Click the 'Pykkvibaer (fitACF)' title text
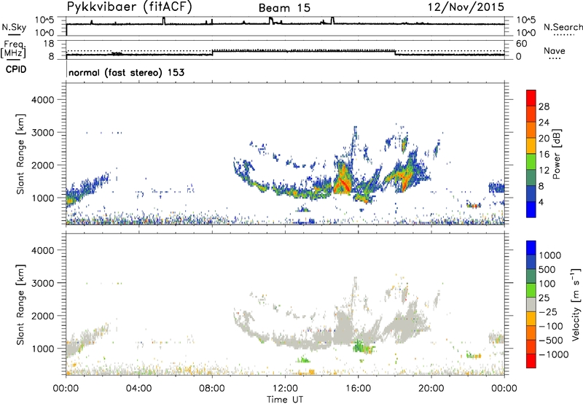The image size is (583, 404). (130, 7)
